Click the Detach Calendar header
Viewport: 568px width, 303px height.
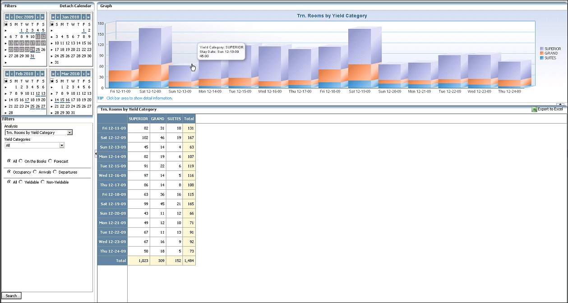[74, 6]
